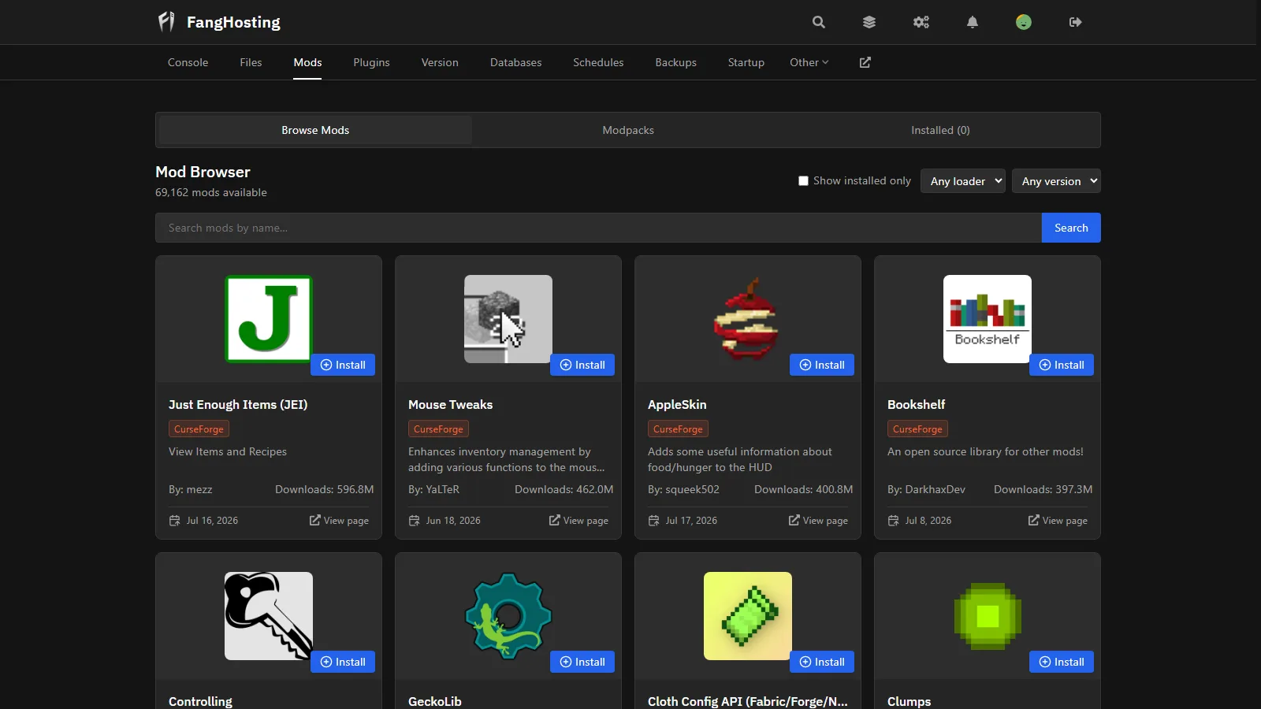This screenshot has width=1261, height=709.
Task: Go to the Plugins tab
Action: click(371, 62)
